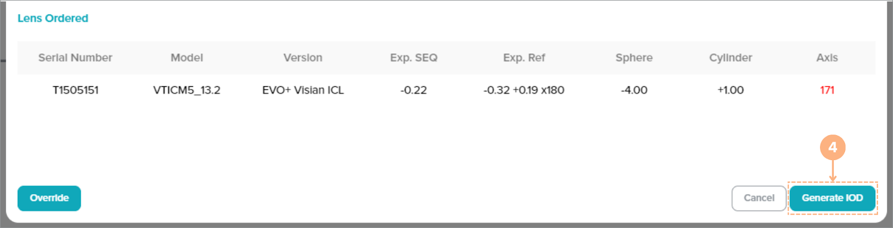Click the Version column header

pyautogui.click(x=303, y=58)
